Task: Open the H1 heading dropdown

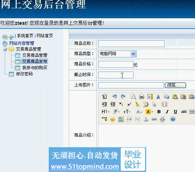Action: (105, 112)
